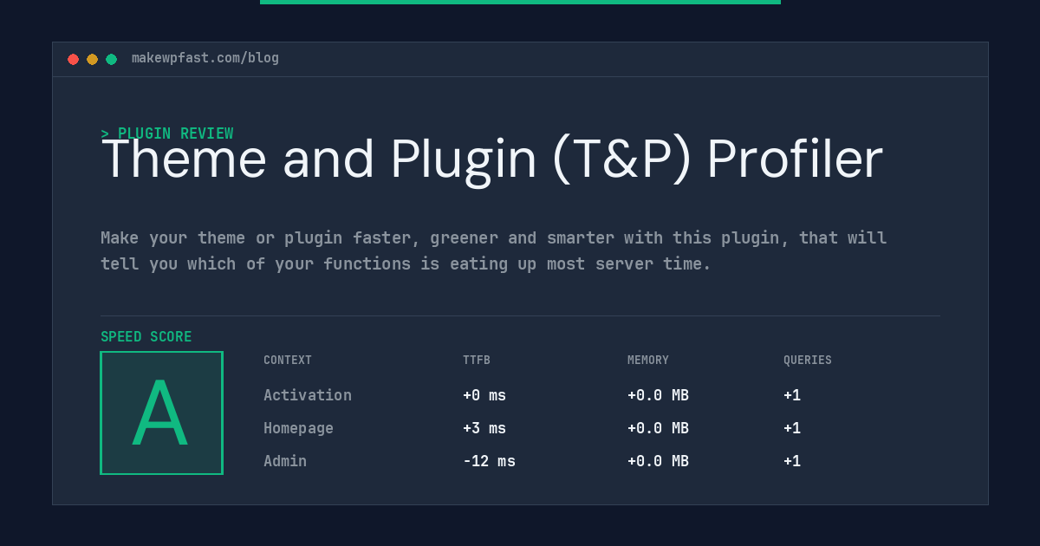
Task: Click the Activation memory value '+0.0 MB'
Action: point(658,395)
